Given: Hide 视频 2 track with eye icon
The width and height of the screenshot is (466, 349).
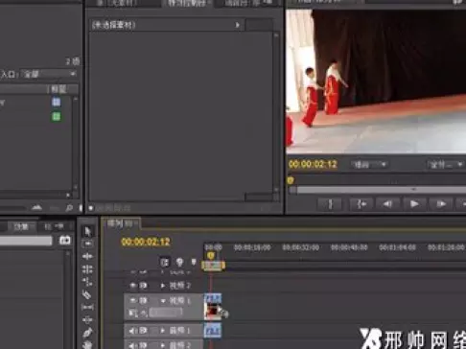Looking at the screenshot, I should 133,285.
